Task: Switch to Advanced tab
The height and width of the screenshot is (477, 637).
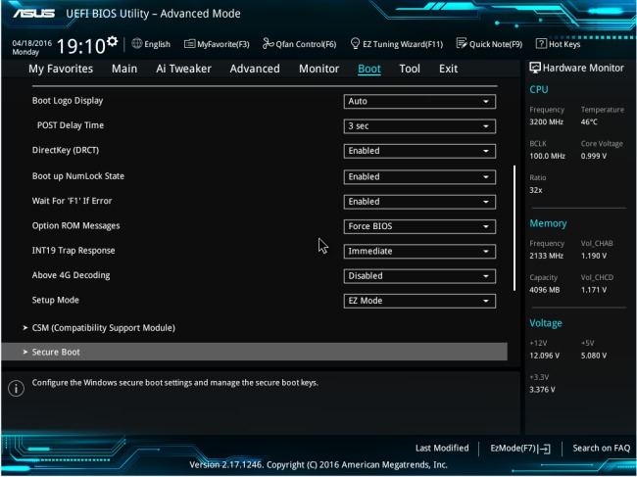Action: tap(255, 69)
